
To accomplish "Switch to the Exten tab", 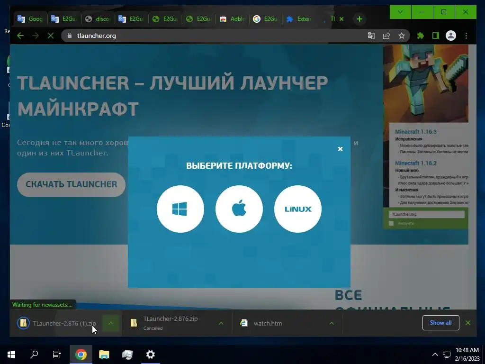I will click(x=299, y=19).
